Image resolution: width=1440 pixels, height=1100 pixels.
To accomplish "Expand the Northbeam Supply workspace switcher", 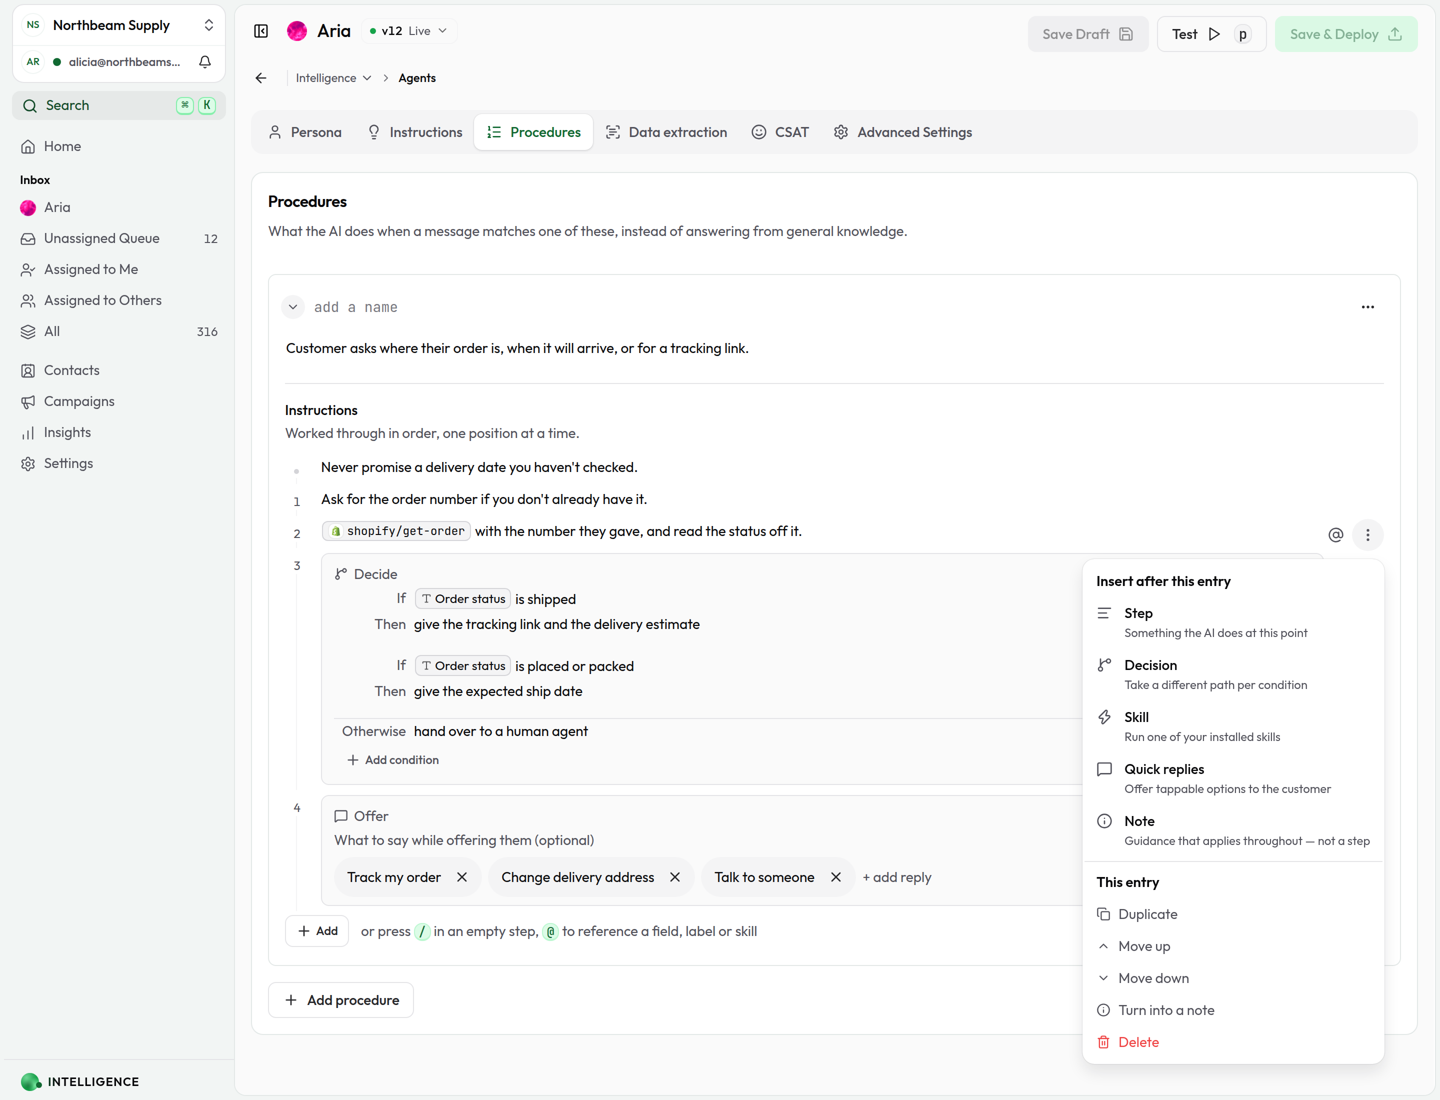I will [x=118, y=25].
